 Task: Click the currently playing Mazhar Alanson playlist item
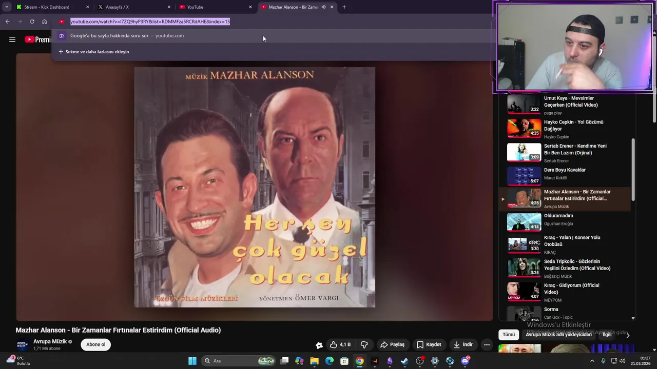(x=565, y=199)
